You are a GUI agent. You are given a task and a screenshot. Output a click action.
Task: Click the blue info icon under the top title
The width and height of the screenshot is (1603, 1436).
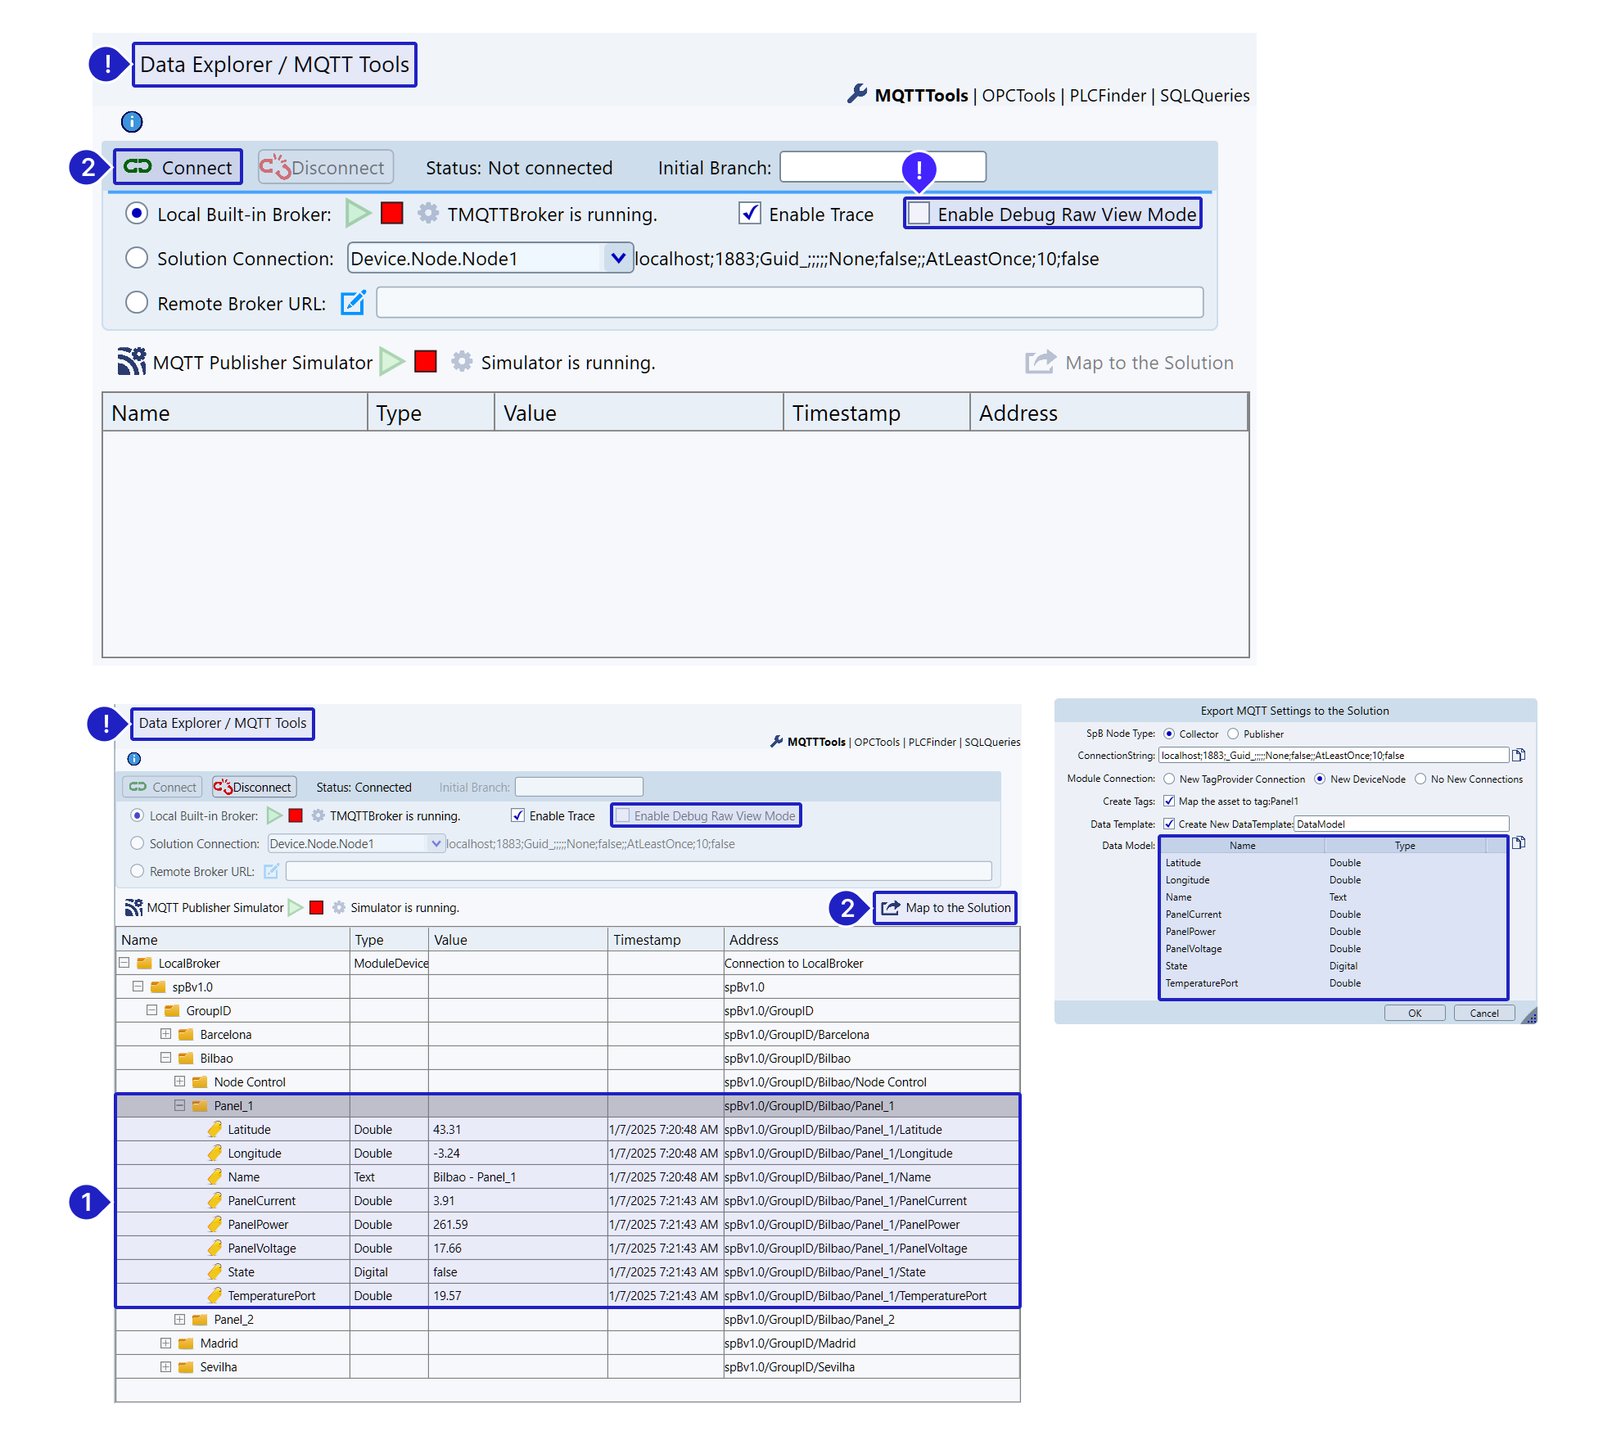pyautogui.click(x=132, y=122)
